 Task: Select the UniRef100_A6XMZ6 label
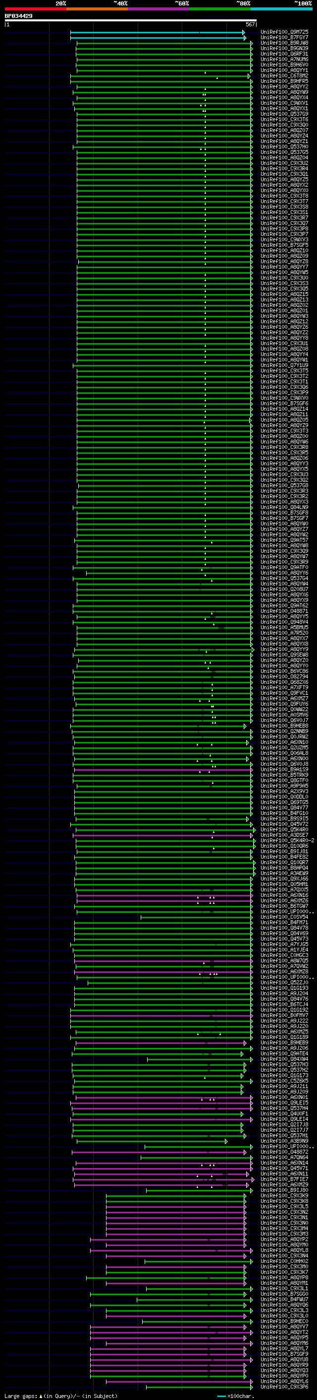click(284, 900)
